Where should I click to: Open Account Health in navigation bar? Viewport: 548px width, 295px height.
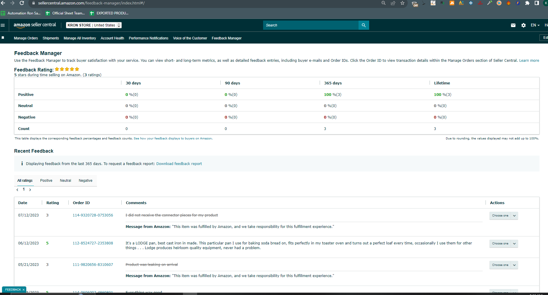click(x=112, y=38)
